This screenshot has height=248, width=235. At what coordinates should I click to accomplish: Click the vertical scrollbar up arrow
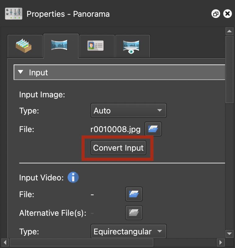(229, 31)
